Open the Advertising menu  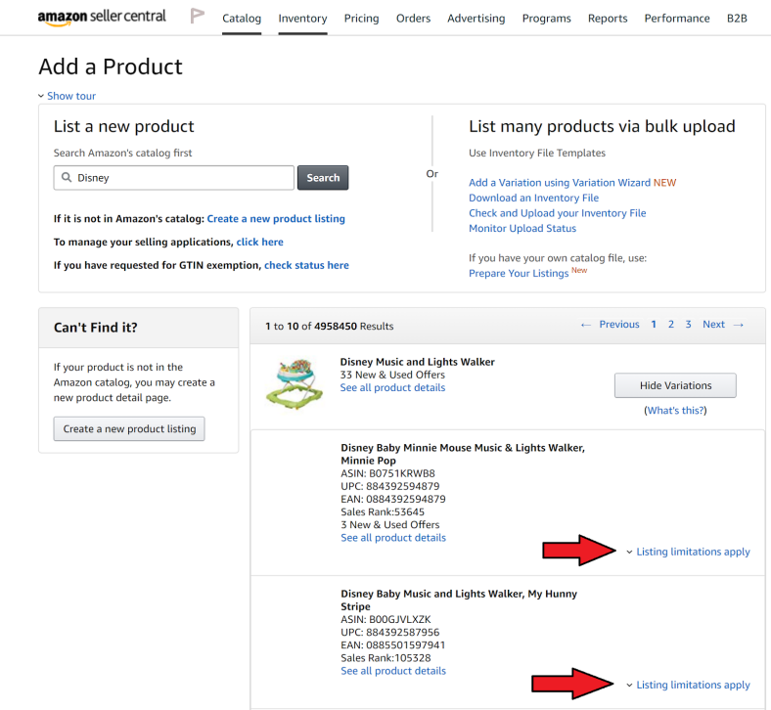coord(476,19)
